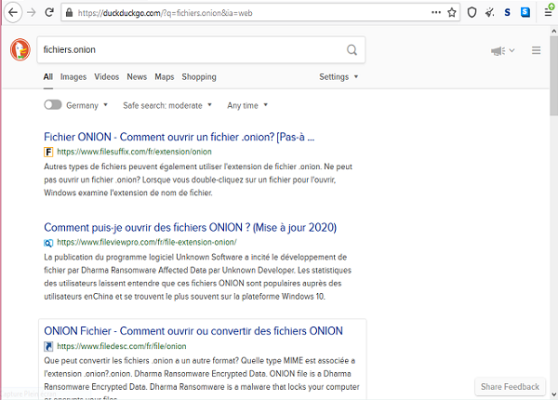Click the magnifier search button
This screenshot has height=400, width=558.
coord(352,50)
